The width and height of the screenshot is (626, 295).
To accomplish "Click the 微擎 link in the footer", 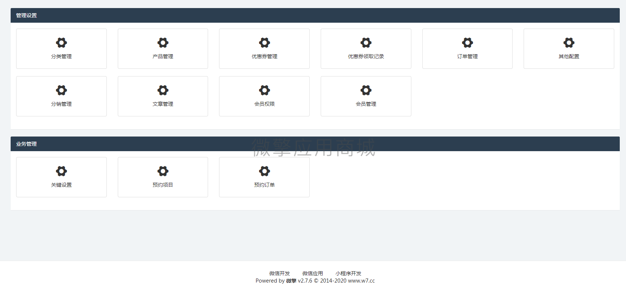I will click(x=291, y=281).
